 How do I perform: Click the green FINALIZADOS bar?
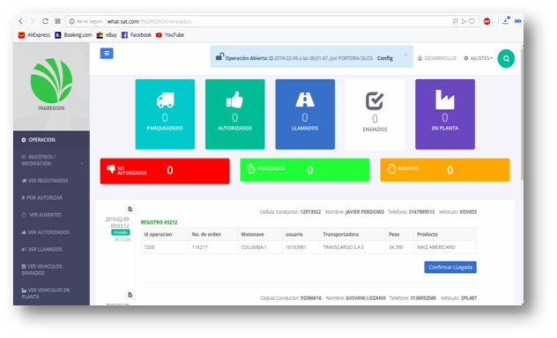point(305,170)
